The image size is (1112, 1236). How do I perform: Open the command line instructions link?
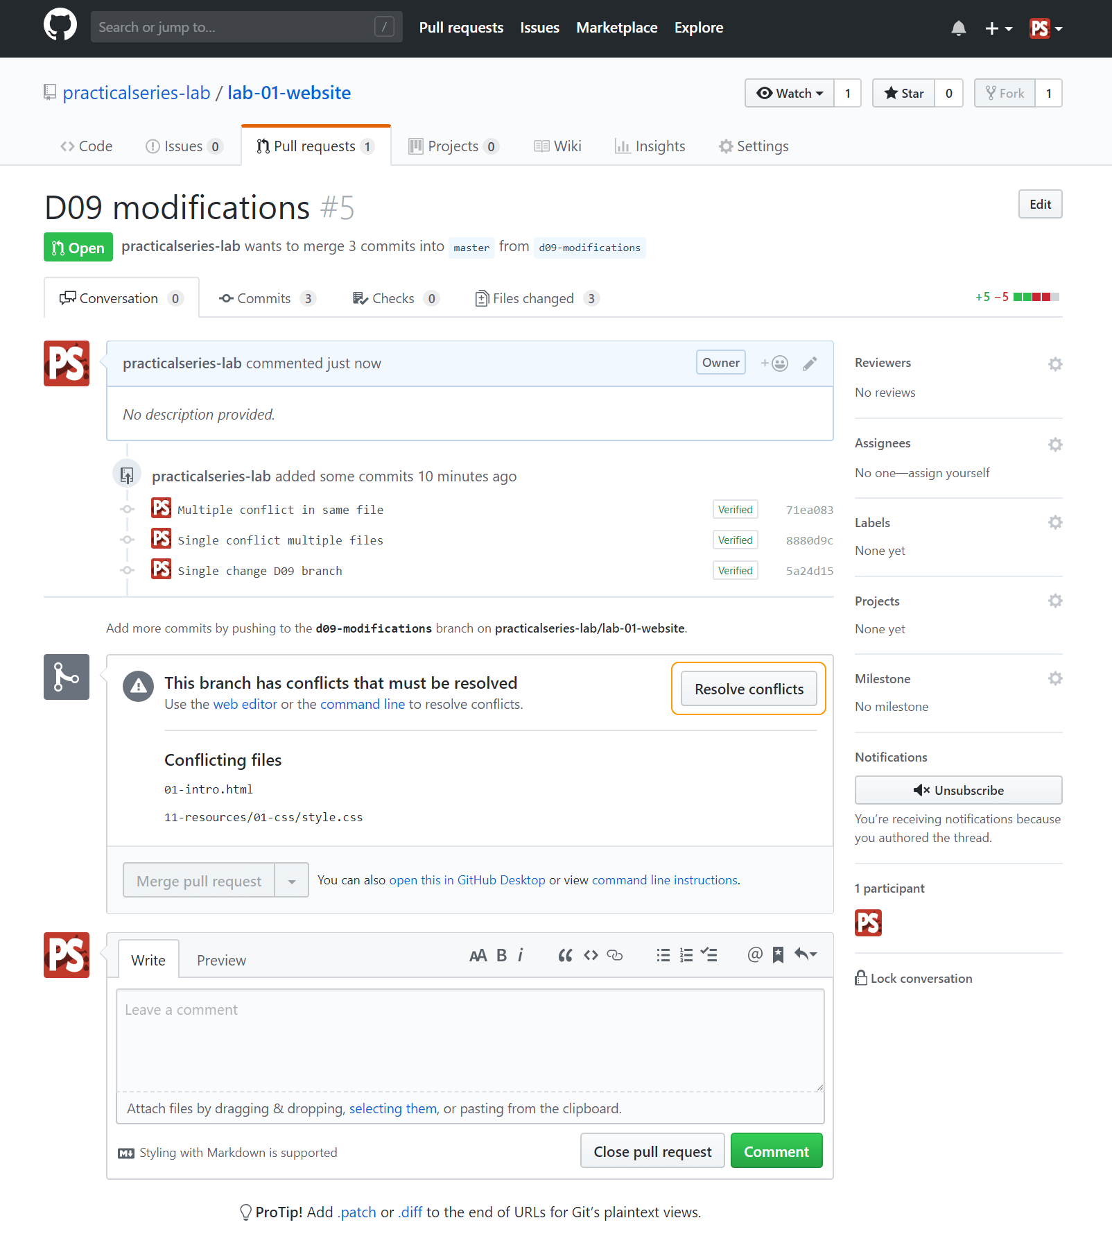click(665, 880)
